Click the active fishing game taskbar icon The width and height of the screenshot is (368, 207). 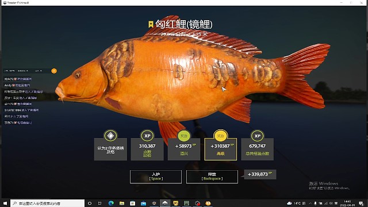coord(165,203)
